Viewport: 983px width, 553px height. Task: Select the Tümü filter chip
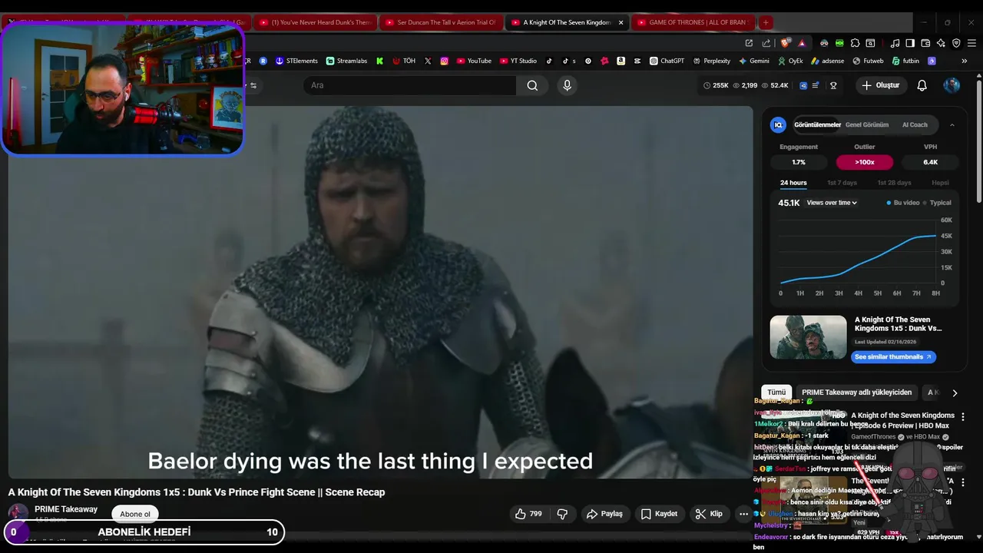tap(776, 392)
